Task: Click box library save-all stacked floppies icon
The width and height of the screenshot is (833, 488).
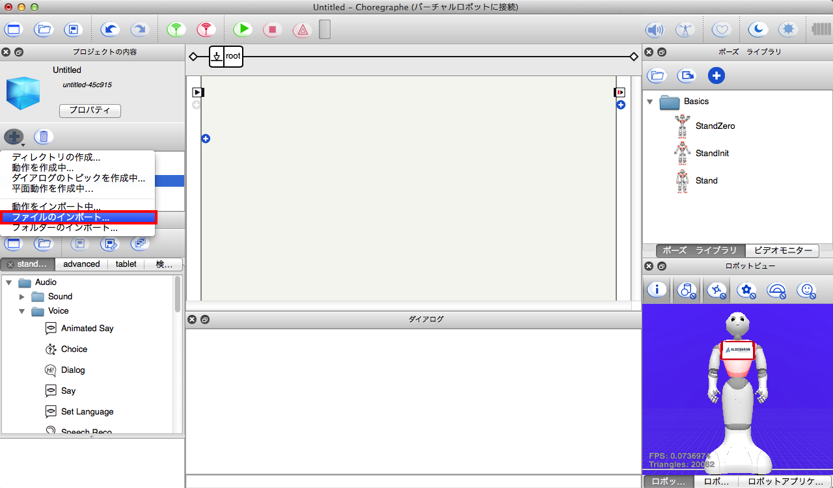Action: [x=139, y=244]
